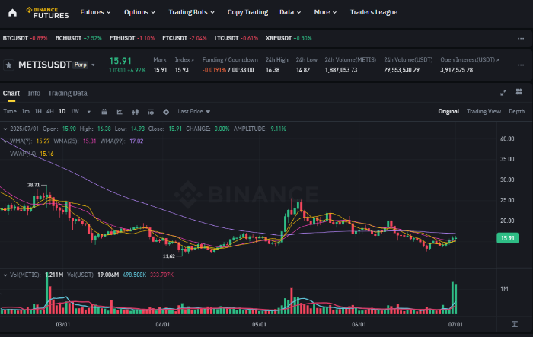
Task: Open the More menu
Action: 325,12
